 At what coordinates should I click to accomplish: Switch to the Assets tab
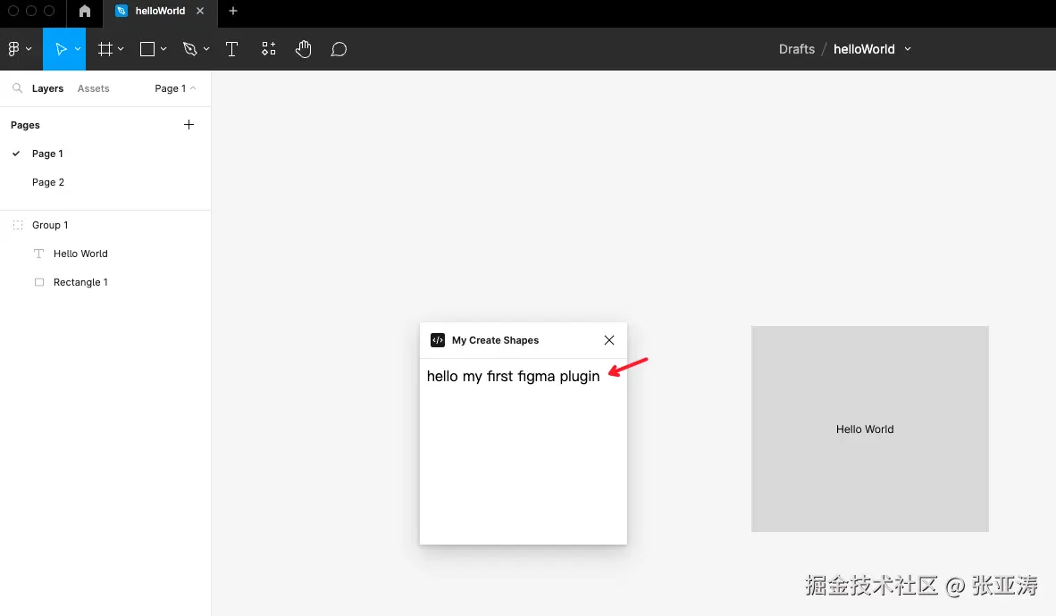93,88
